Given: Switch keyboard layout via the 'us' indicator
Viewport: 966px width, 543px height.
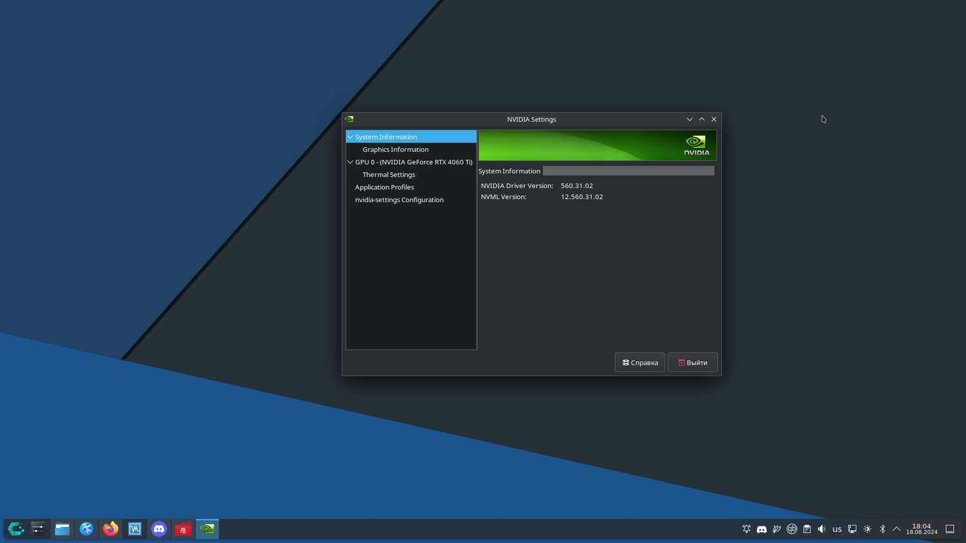Looking at the screenshot, I should (837, 529).
